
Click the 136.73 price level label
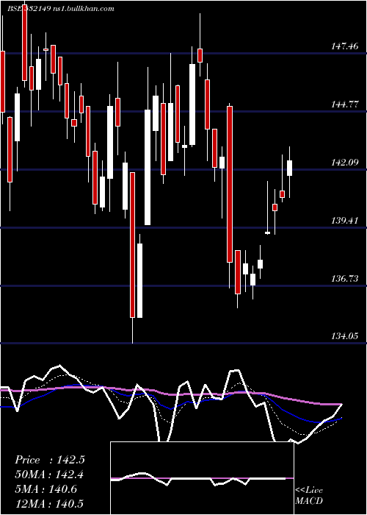pos(345,279)
